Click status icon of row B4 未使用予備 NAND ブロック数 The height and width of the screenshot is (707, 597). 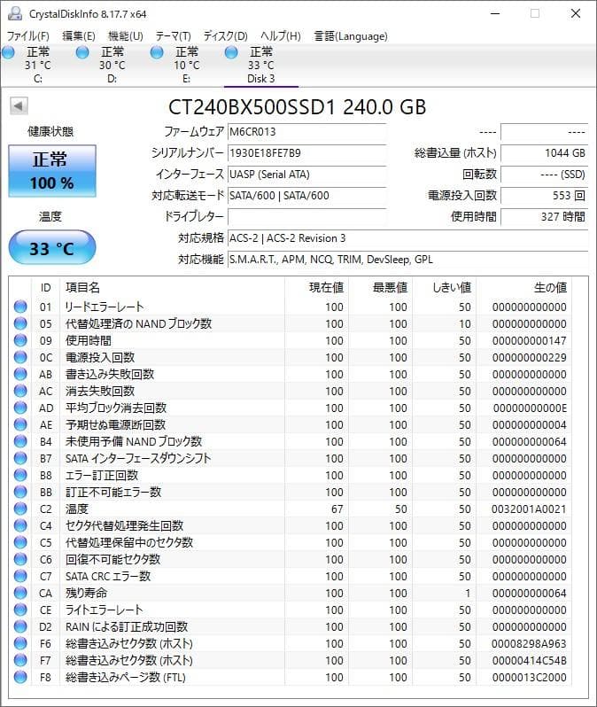pyautogui.click(x=20, y=441)
